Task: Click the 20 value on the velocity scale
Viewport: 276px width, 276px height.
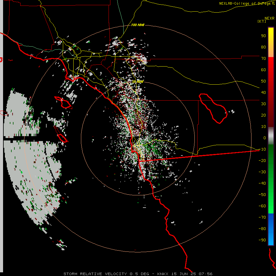Action: (x=263, y=115)
